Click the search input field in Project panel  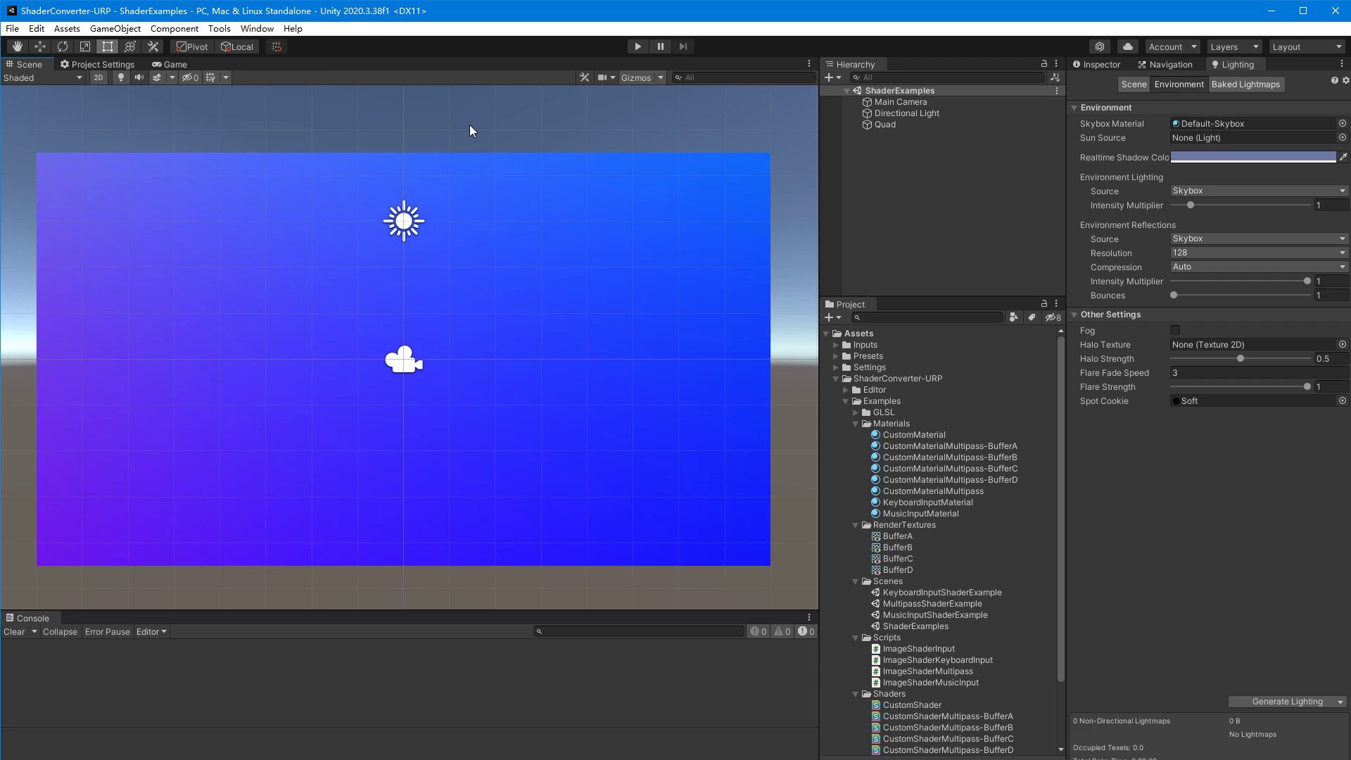(928, 317)
